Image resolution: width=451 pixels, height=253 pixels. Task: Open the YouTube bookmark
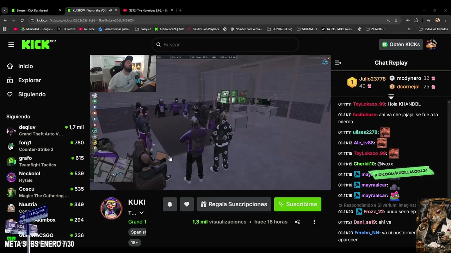[x=87, y=29]
